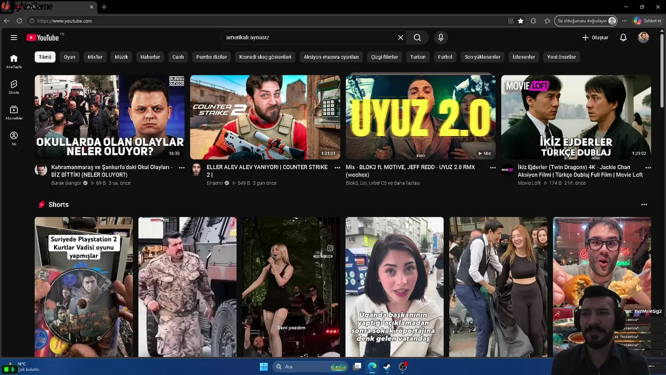The image size is (666, 375).
Task: Open Shorts from the sidebar
Action: click(x=14, y=87)
